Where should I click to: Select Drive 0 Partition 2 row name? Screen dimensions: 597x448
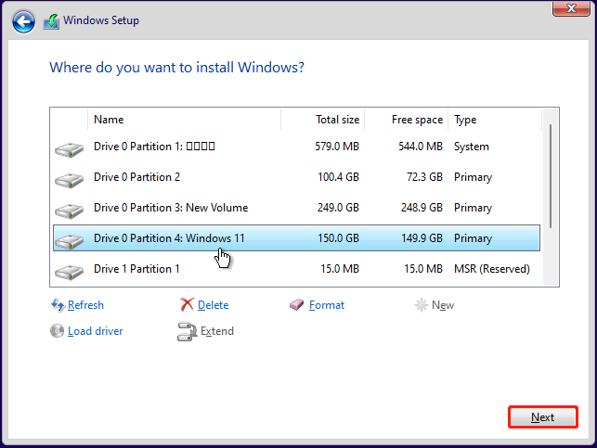(x=136, y=177)
